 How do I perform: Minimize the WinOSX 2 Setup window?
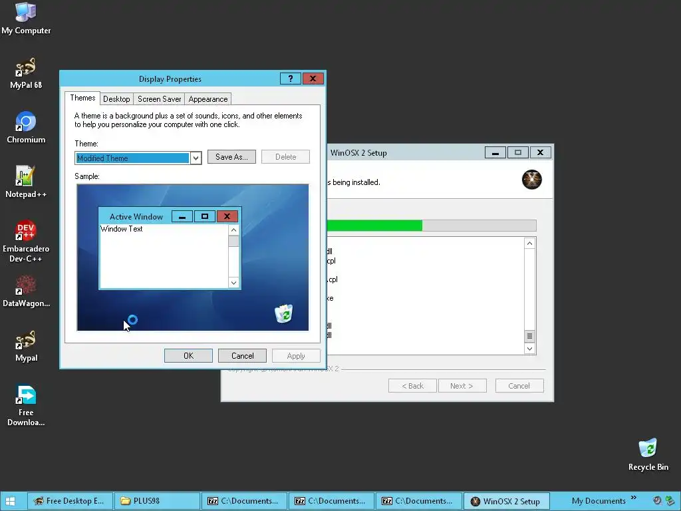[x=495, y=152]
